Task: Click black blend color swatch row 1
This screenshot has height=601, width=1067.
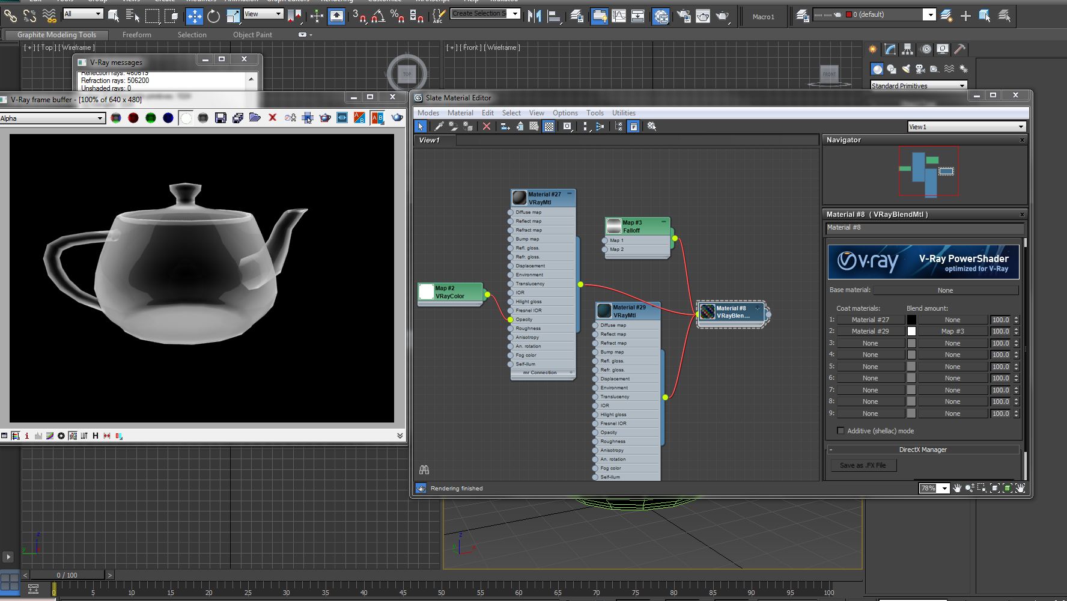Action: click(911, 320)
